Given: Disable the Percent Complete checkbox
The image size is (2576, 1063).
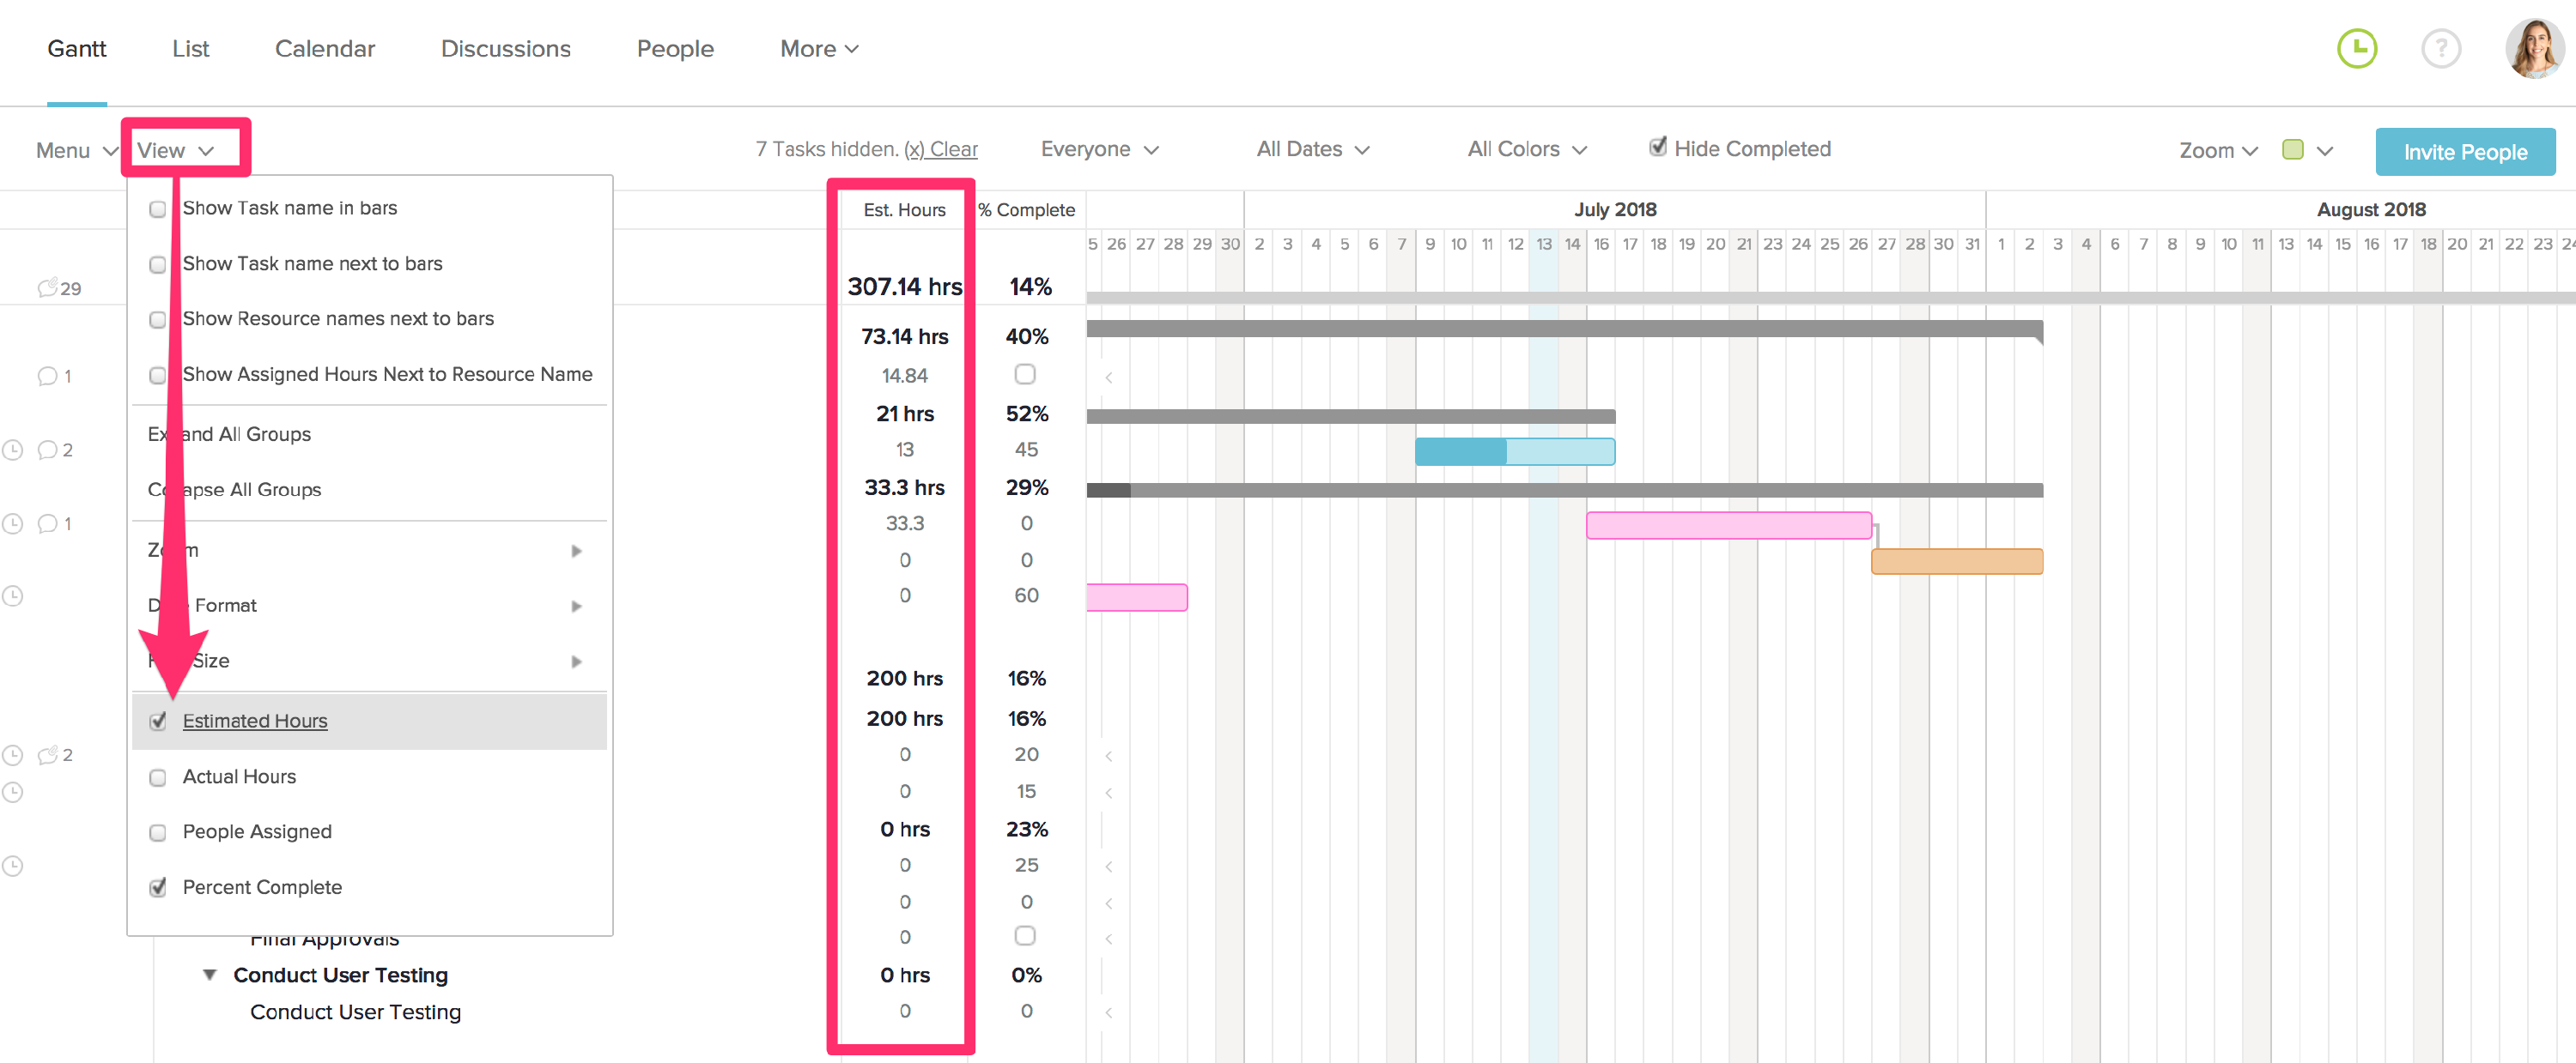Looking at the screenshot, I should click(x=158, y=885).
